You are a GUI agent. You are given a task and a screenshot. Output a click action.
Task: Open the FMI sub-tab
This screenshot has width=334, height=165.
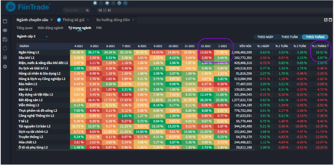point(99,28)
